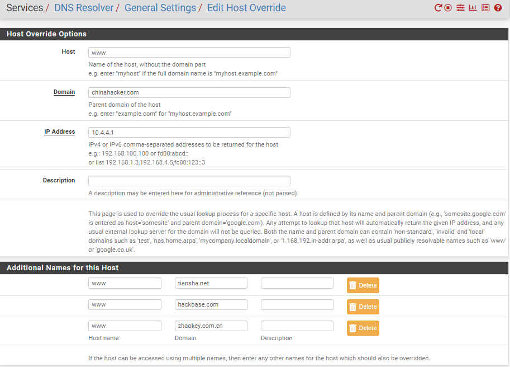510x367 pixels.
Task: Focus the Domain field with chinahacker.com
Action: (x=189, y=93)
